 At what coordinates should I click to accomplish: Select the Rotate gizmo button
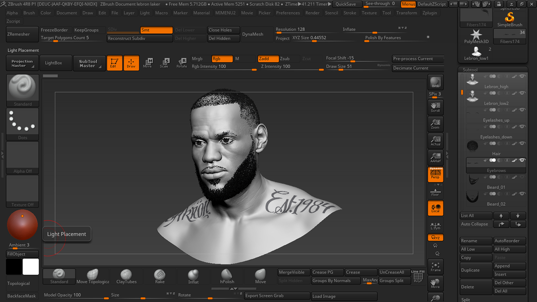(x=182, y=63)
